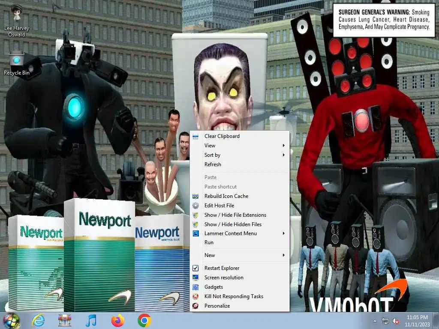The image size is (439, 329).
Task: Launch Internet Explorer from the taskbar
Action: click(x=38, y=320)
